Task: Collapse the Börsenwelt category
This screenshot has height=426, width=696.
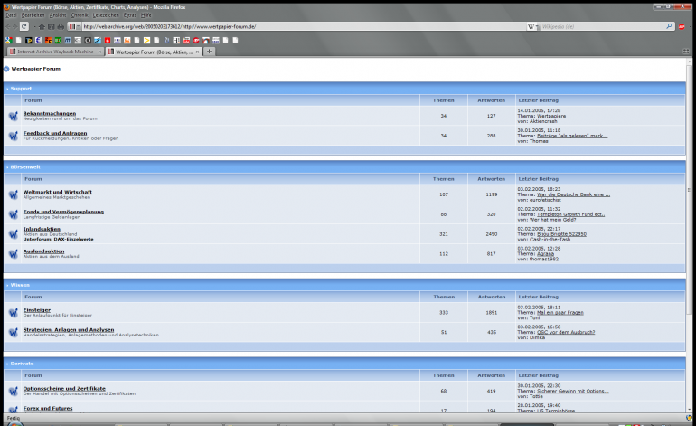Action: click(7, 167)
